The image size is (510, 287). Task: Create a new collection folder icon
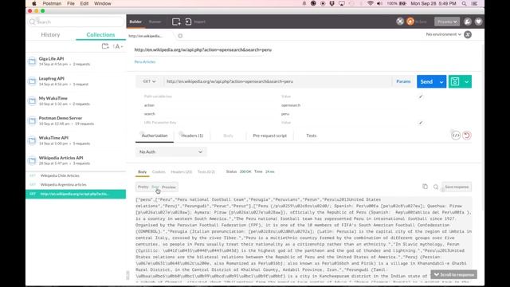105,46
